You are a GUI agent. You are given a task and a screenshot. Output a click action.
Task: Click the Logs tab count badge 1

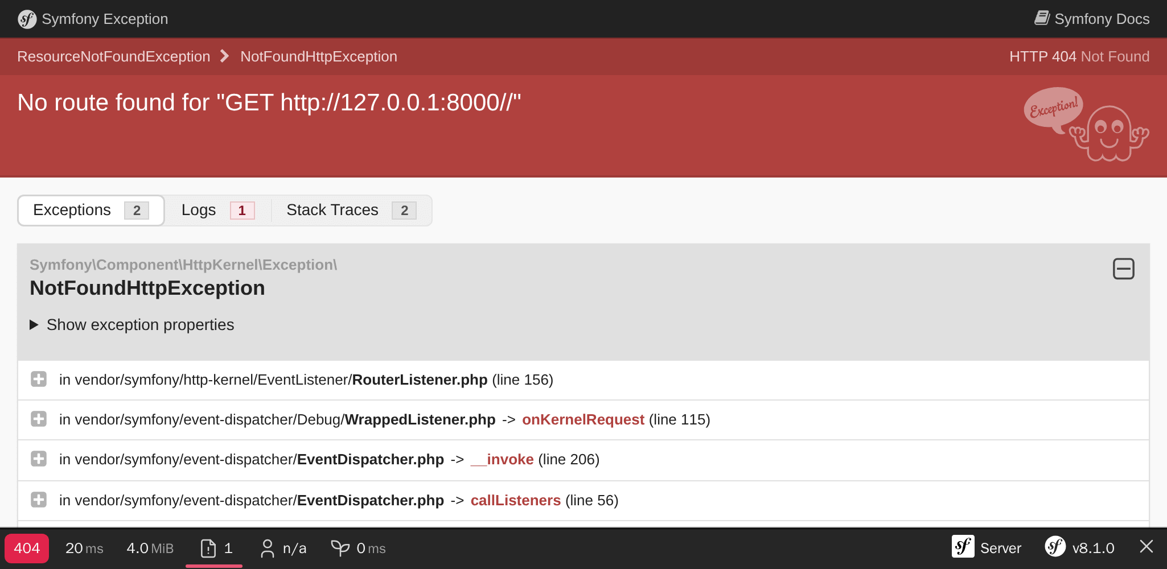click(x=242, y=211)
